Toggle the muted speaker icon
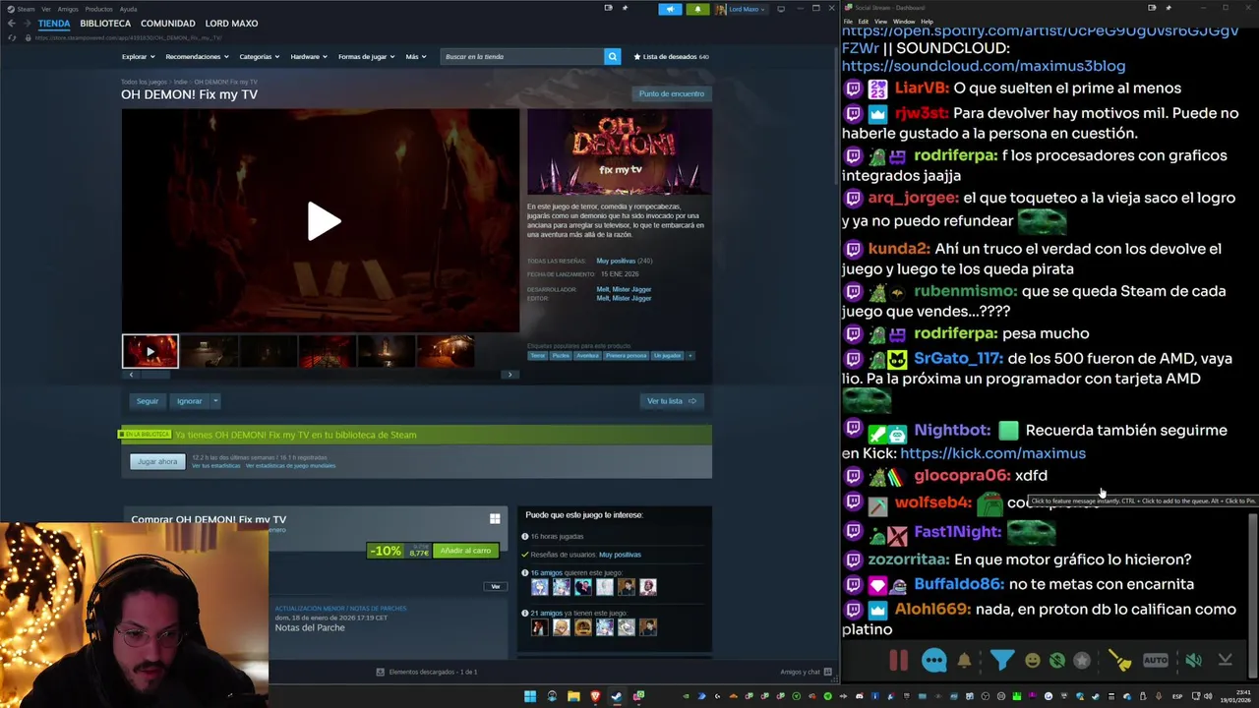1259x708 pixels. click(x=1193, y=661)
